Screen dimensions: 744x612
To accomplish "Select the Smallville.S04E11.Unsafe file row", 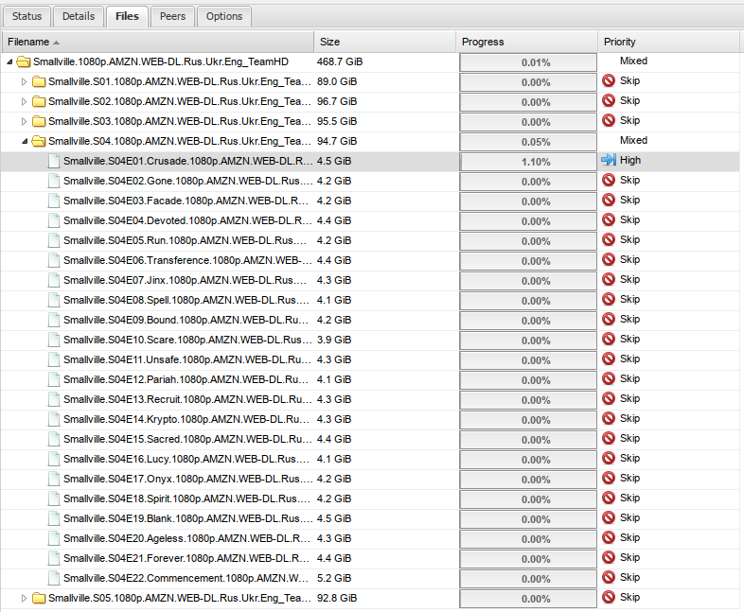I will pyautogui.click(x=370, y=359).
